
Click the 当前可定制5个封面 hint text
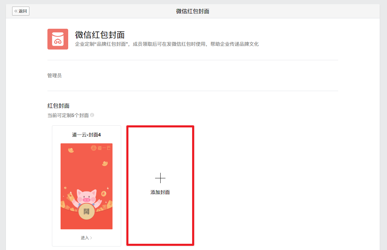(x=68, y=115)
